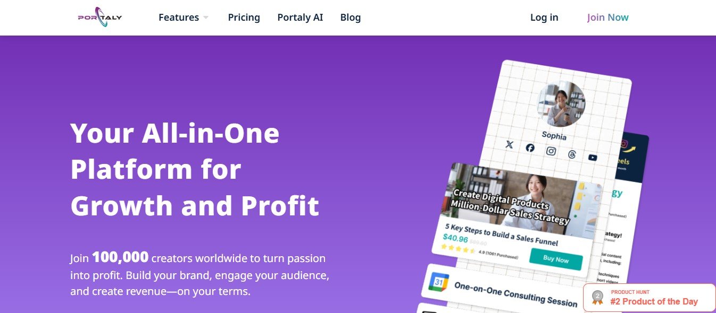The height and width of the screenshot is (313, 716).
Task: Click the X (Twitter) social icon
Action: pos(509,144)
